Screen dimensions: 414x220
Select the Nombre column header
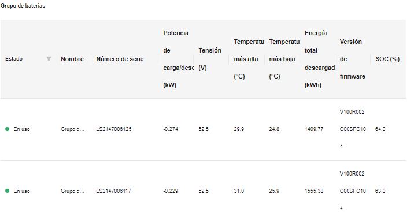coord(72,59)
